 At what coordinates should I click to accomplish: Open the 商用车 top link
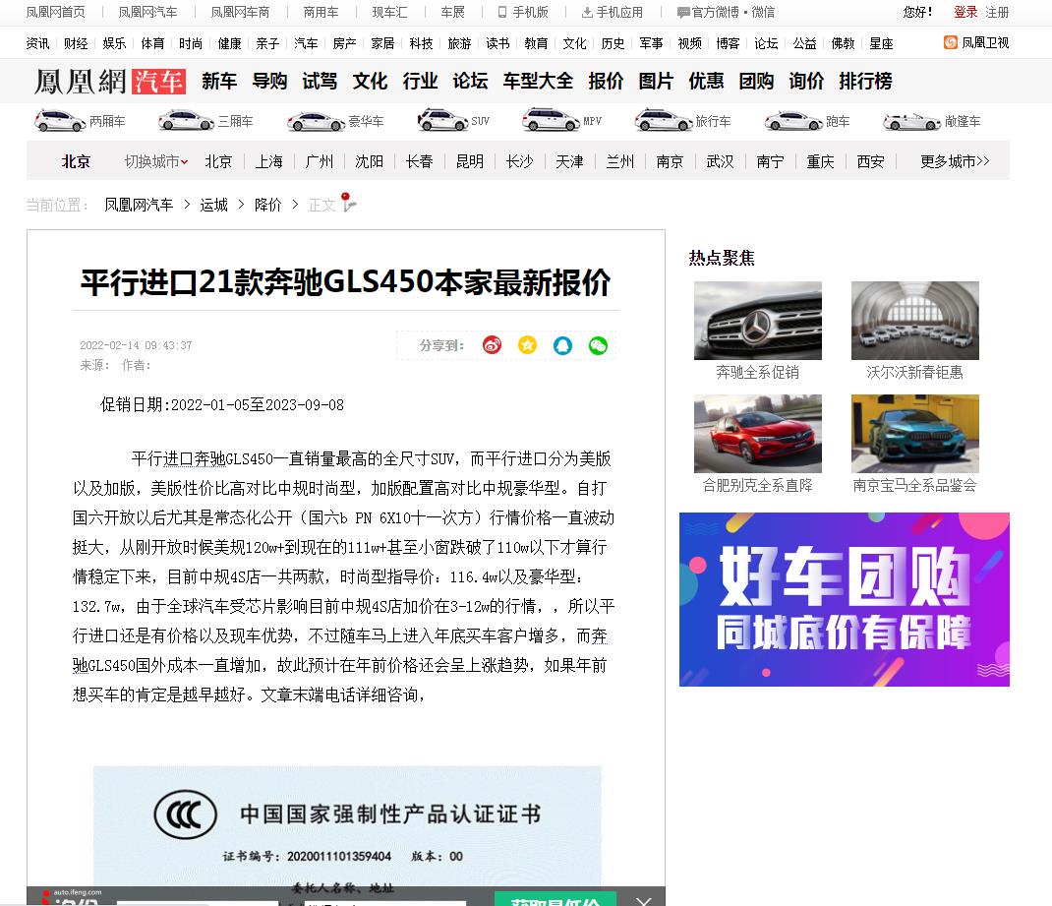point(321,12)
